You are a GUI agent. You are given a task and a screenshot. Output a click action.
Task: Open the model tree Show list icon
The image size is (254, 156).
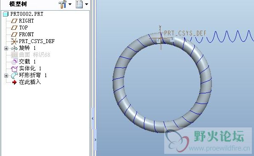pyautogui.click(x=80, y=4)
